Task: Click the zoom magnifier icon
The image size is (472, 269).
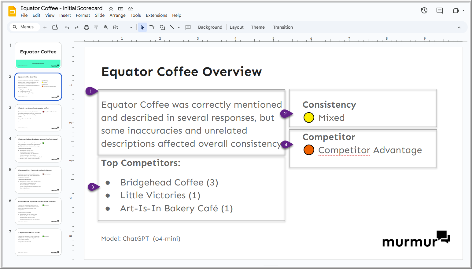Action: 106,27
